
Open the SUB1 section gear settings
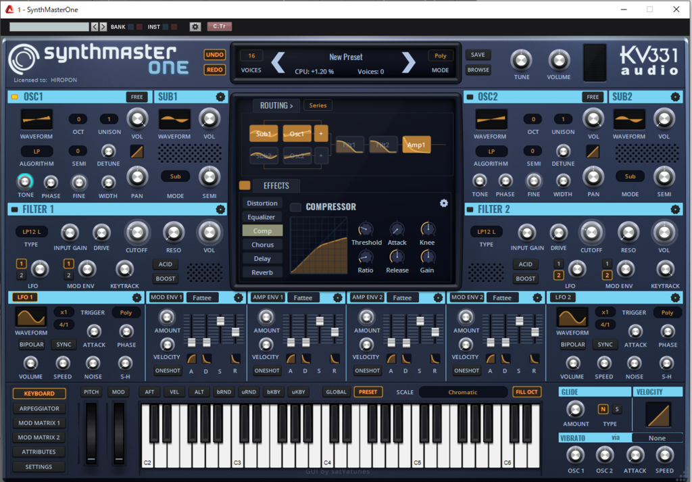(220, 97)
